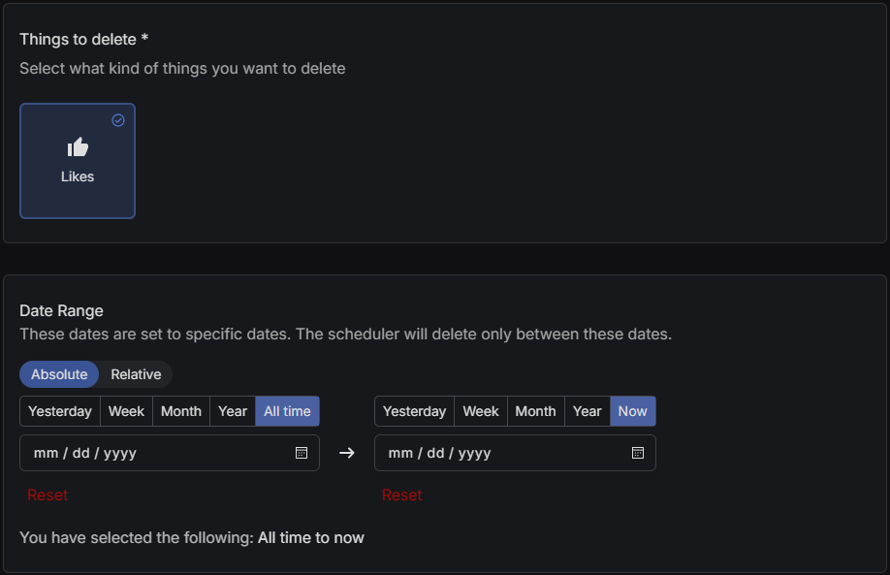Image resolution: width=890 pixels, height=575 pixels.
Task: Choose Month for the start date preset
Action: pyautogui.click(x=181, y=411)
